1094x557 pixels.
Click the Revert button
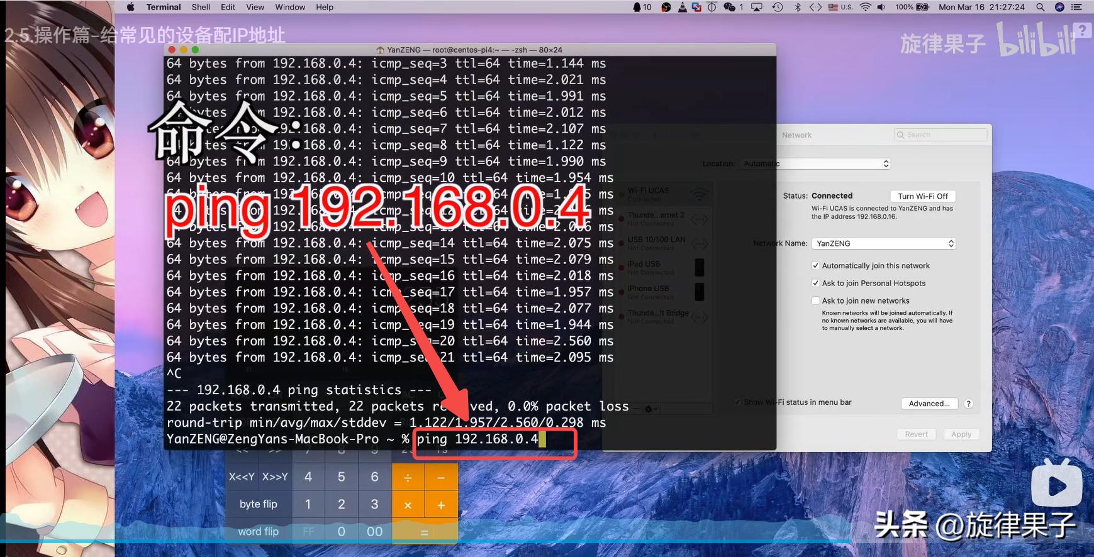[x=916, y=434]
